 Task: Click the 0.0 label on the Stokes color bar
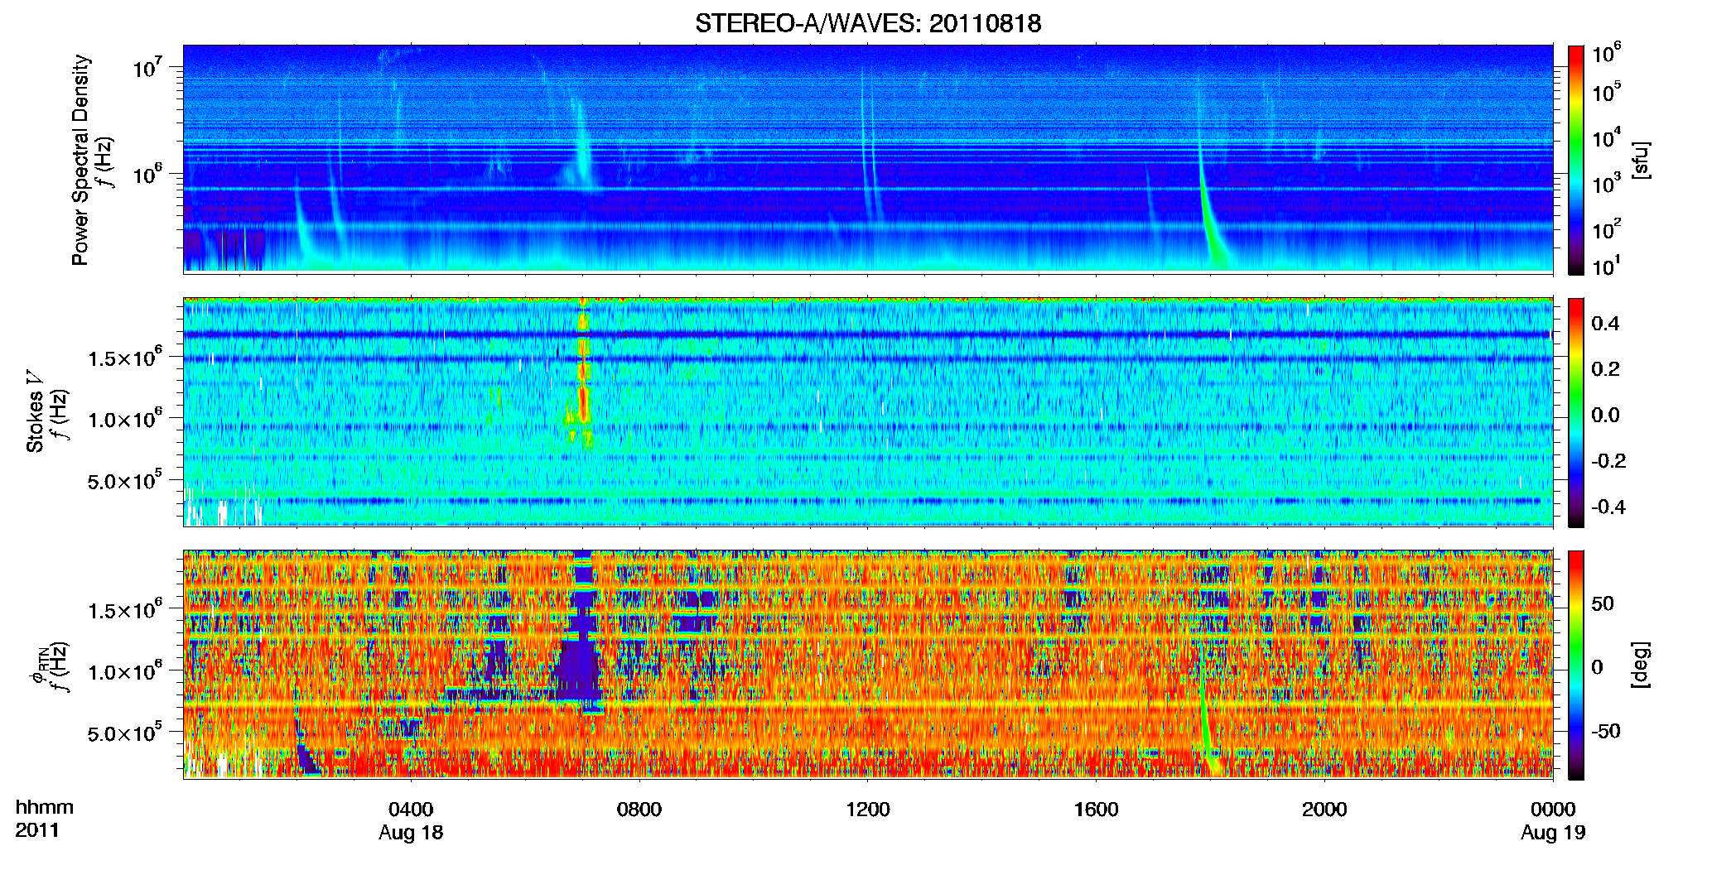(1605, 415)
